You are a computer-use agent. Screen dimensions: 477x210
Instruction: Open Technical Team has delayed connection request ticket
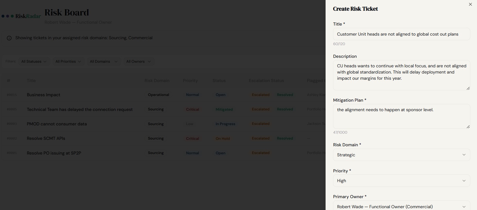tap(80, 109)
